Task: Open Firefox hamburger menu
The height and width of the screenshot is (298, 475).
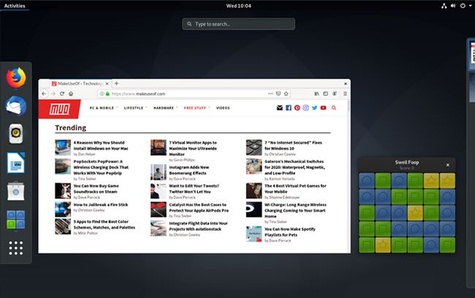Action: click(345, 93)
